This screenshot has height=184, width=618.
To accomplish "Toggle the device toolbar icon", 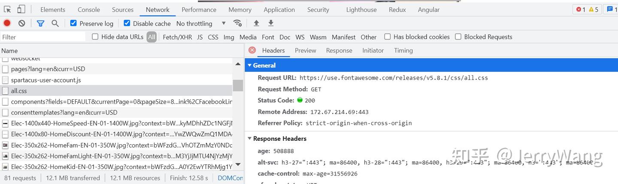I will (x=21, y=9).
